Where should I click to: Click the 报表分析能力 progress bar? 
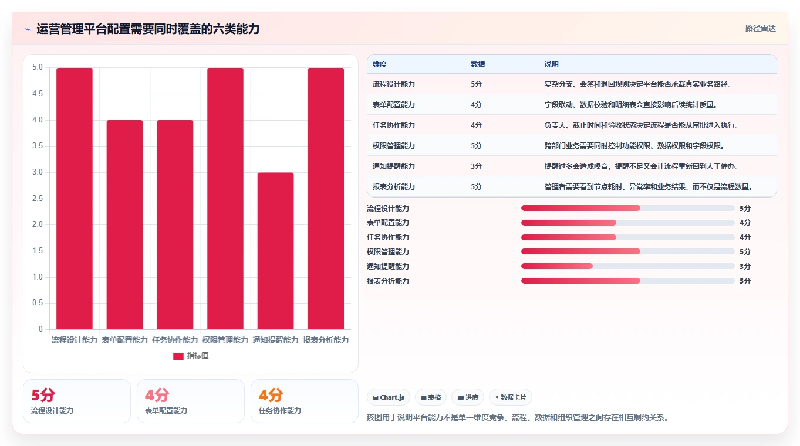pos(628,281)
